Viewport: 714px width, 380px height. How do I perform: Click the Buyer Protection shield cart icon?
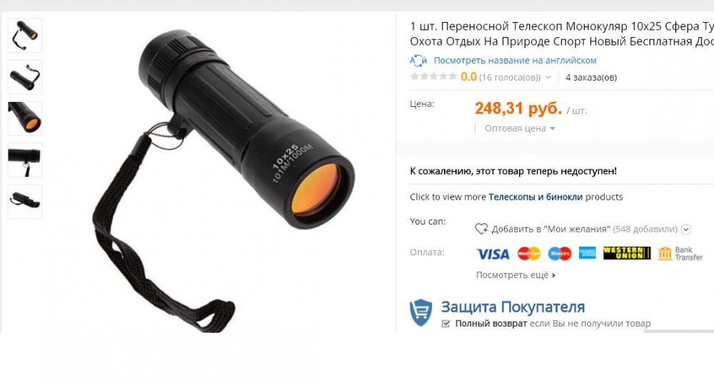[421, 312]
